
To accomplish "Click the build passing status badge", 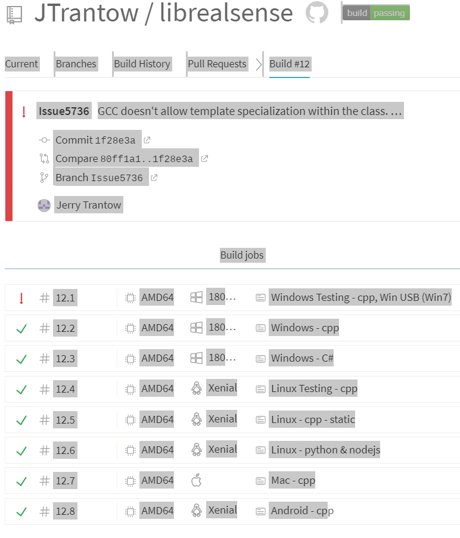I will click(375, 13).
